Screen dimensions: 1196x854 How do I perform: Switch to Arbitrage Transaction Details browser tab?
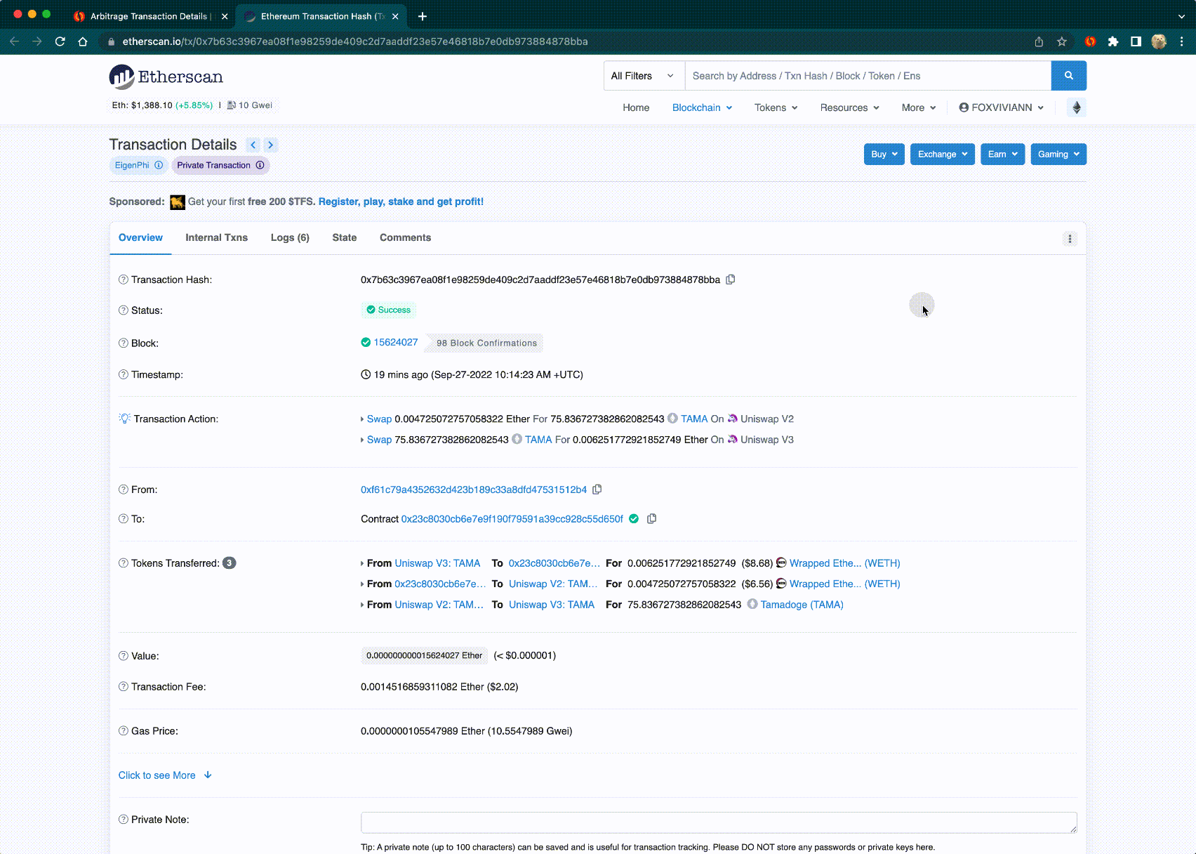click(149, 16)
